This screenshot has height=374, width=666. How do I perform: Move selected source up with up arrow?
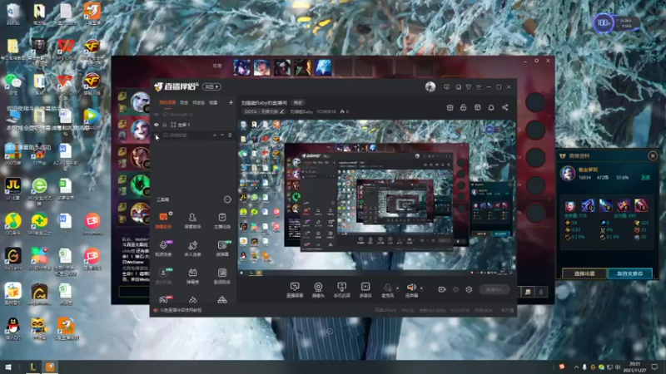tap(215, 135)
